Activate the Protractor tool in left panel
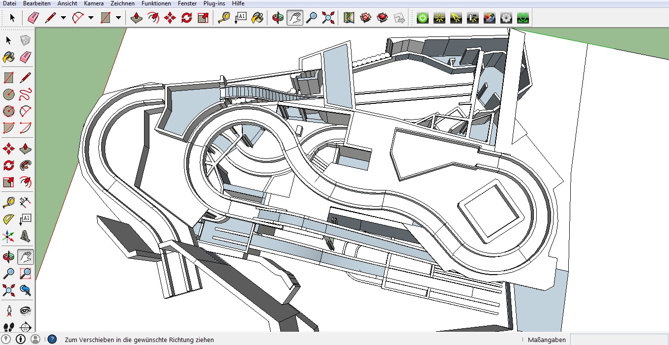Screen dimensions: 669x345 click(9, 219)
